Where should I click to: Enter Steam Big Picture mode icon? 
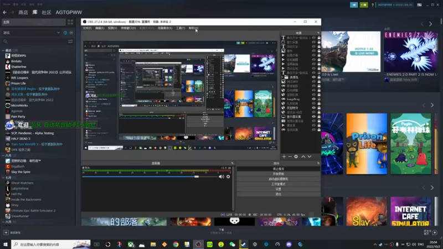tap(420, 5)
